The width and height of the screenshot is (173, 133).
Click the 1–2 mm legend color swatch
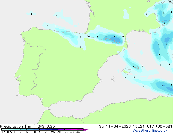(x=17, y=129)
